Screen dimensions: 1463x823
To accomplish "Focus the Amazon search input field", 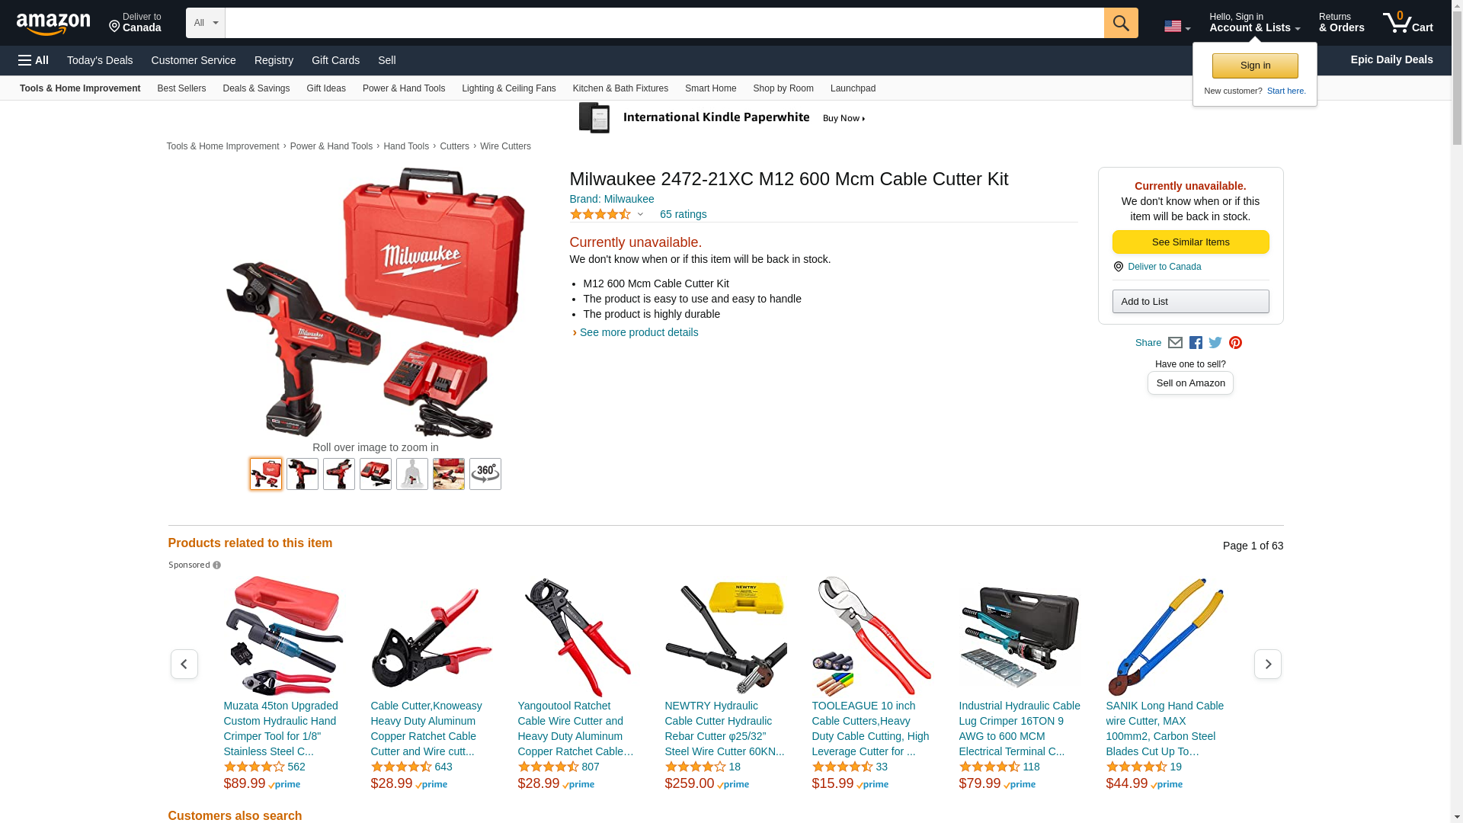I will [x=664, y=23].
